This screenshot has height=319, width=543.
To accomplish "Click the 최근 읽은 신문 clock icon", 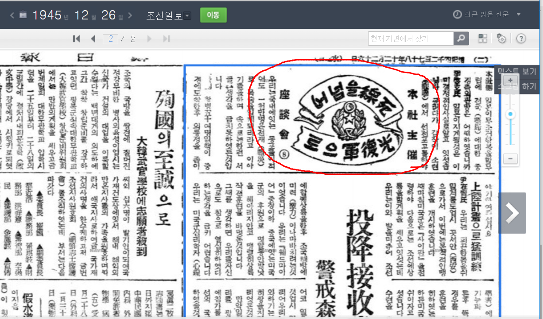I will [x=457, y=15].
